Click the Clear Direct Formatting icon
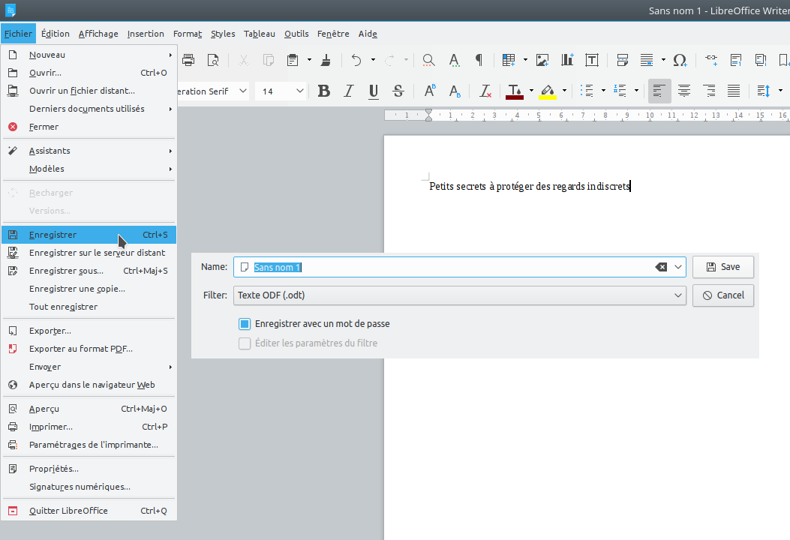The width and height of the screenshot is (790, 540). point(485,91)
